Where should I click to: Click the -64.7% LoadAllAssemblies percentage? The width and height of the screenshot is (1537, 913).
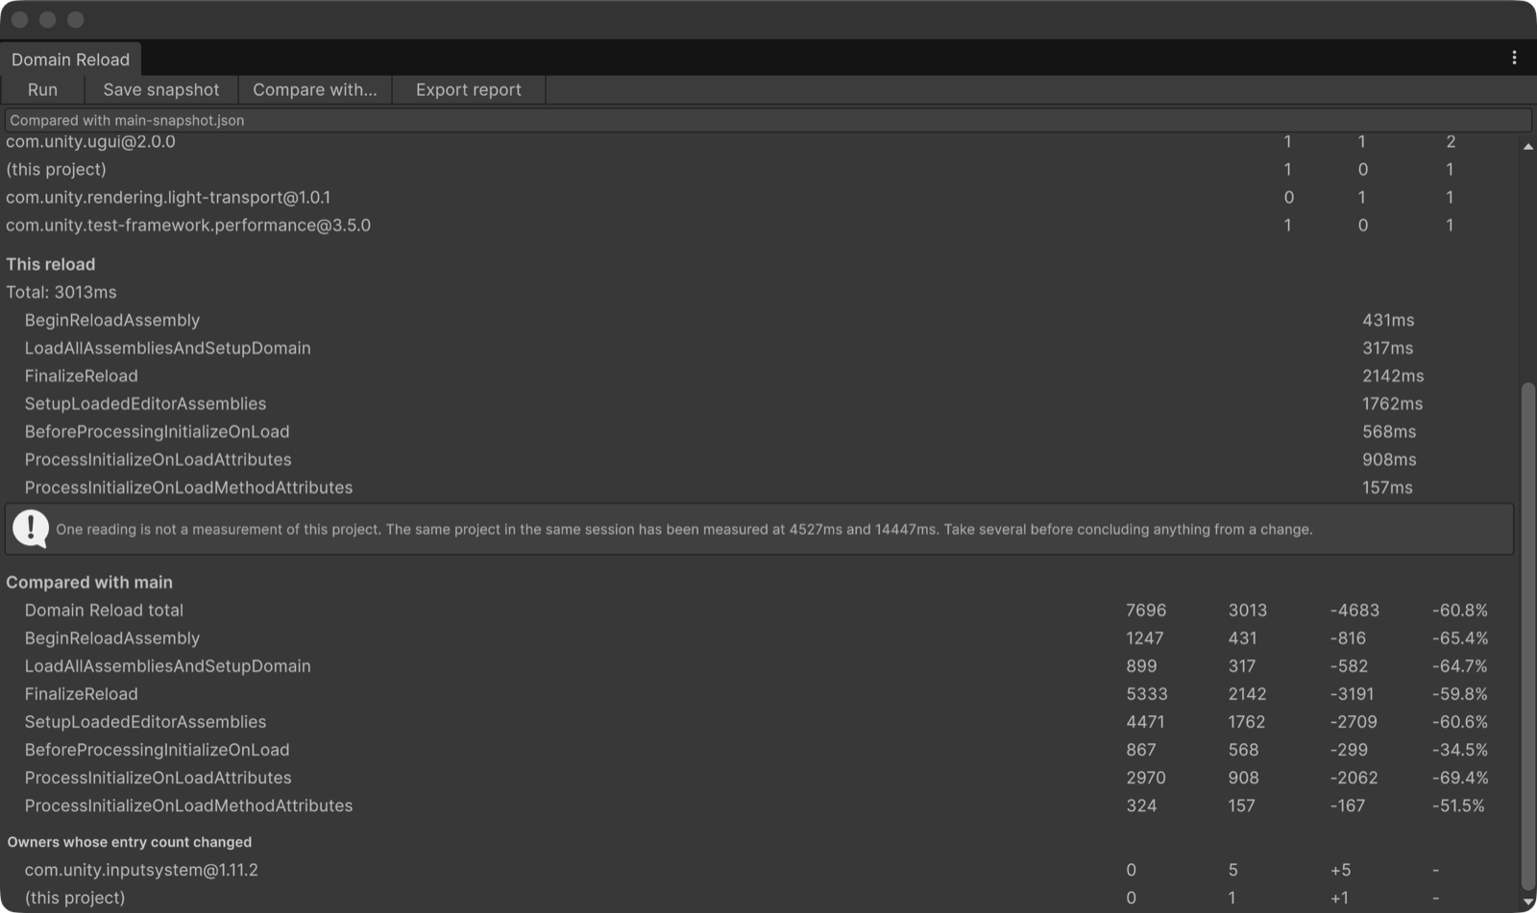(x=1459, y=665)
